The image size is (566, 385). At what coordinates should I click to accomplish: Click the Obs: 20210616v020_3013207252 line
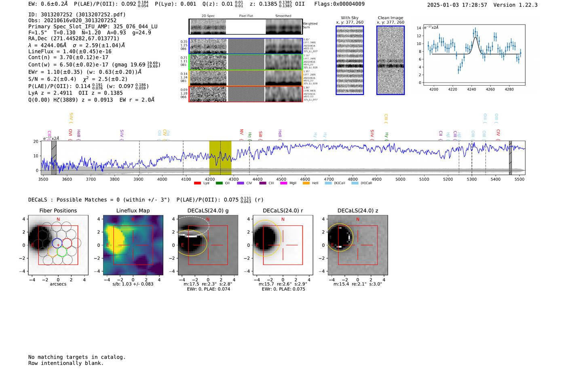tap(72, 21)
